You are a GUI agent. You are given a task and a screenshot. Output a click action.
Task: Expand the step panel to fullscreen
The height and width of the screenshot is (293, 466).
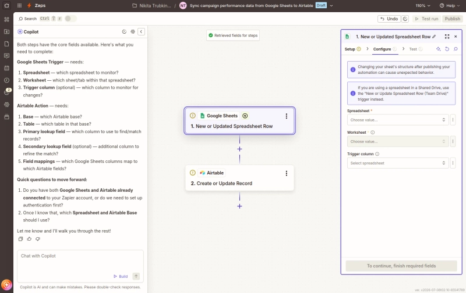[x=447, y=37]
